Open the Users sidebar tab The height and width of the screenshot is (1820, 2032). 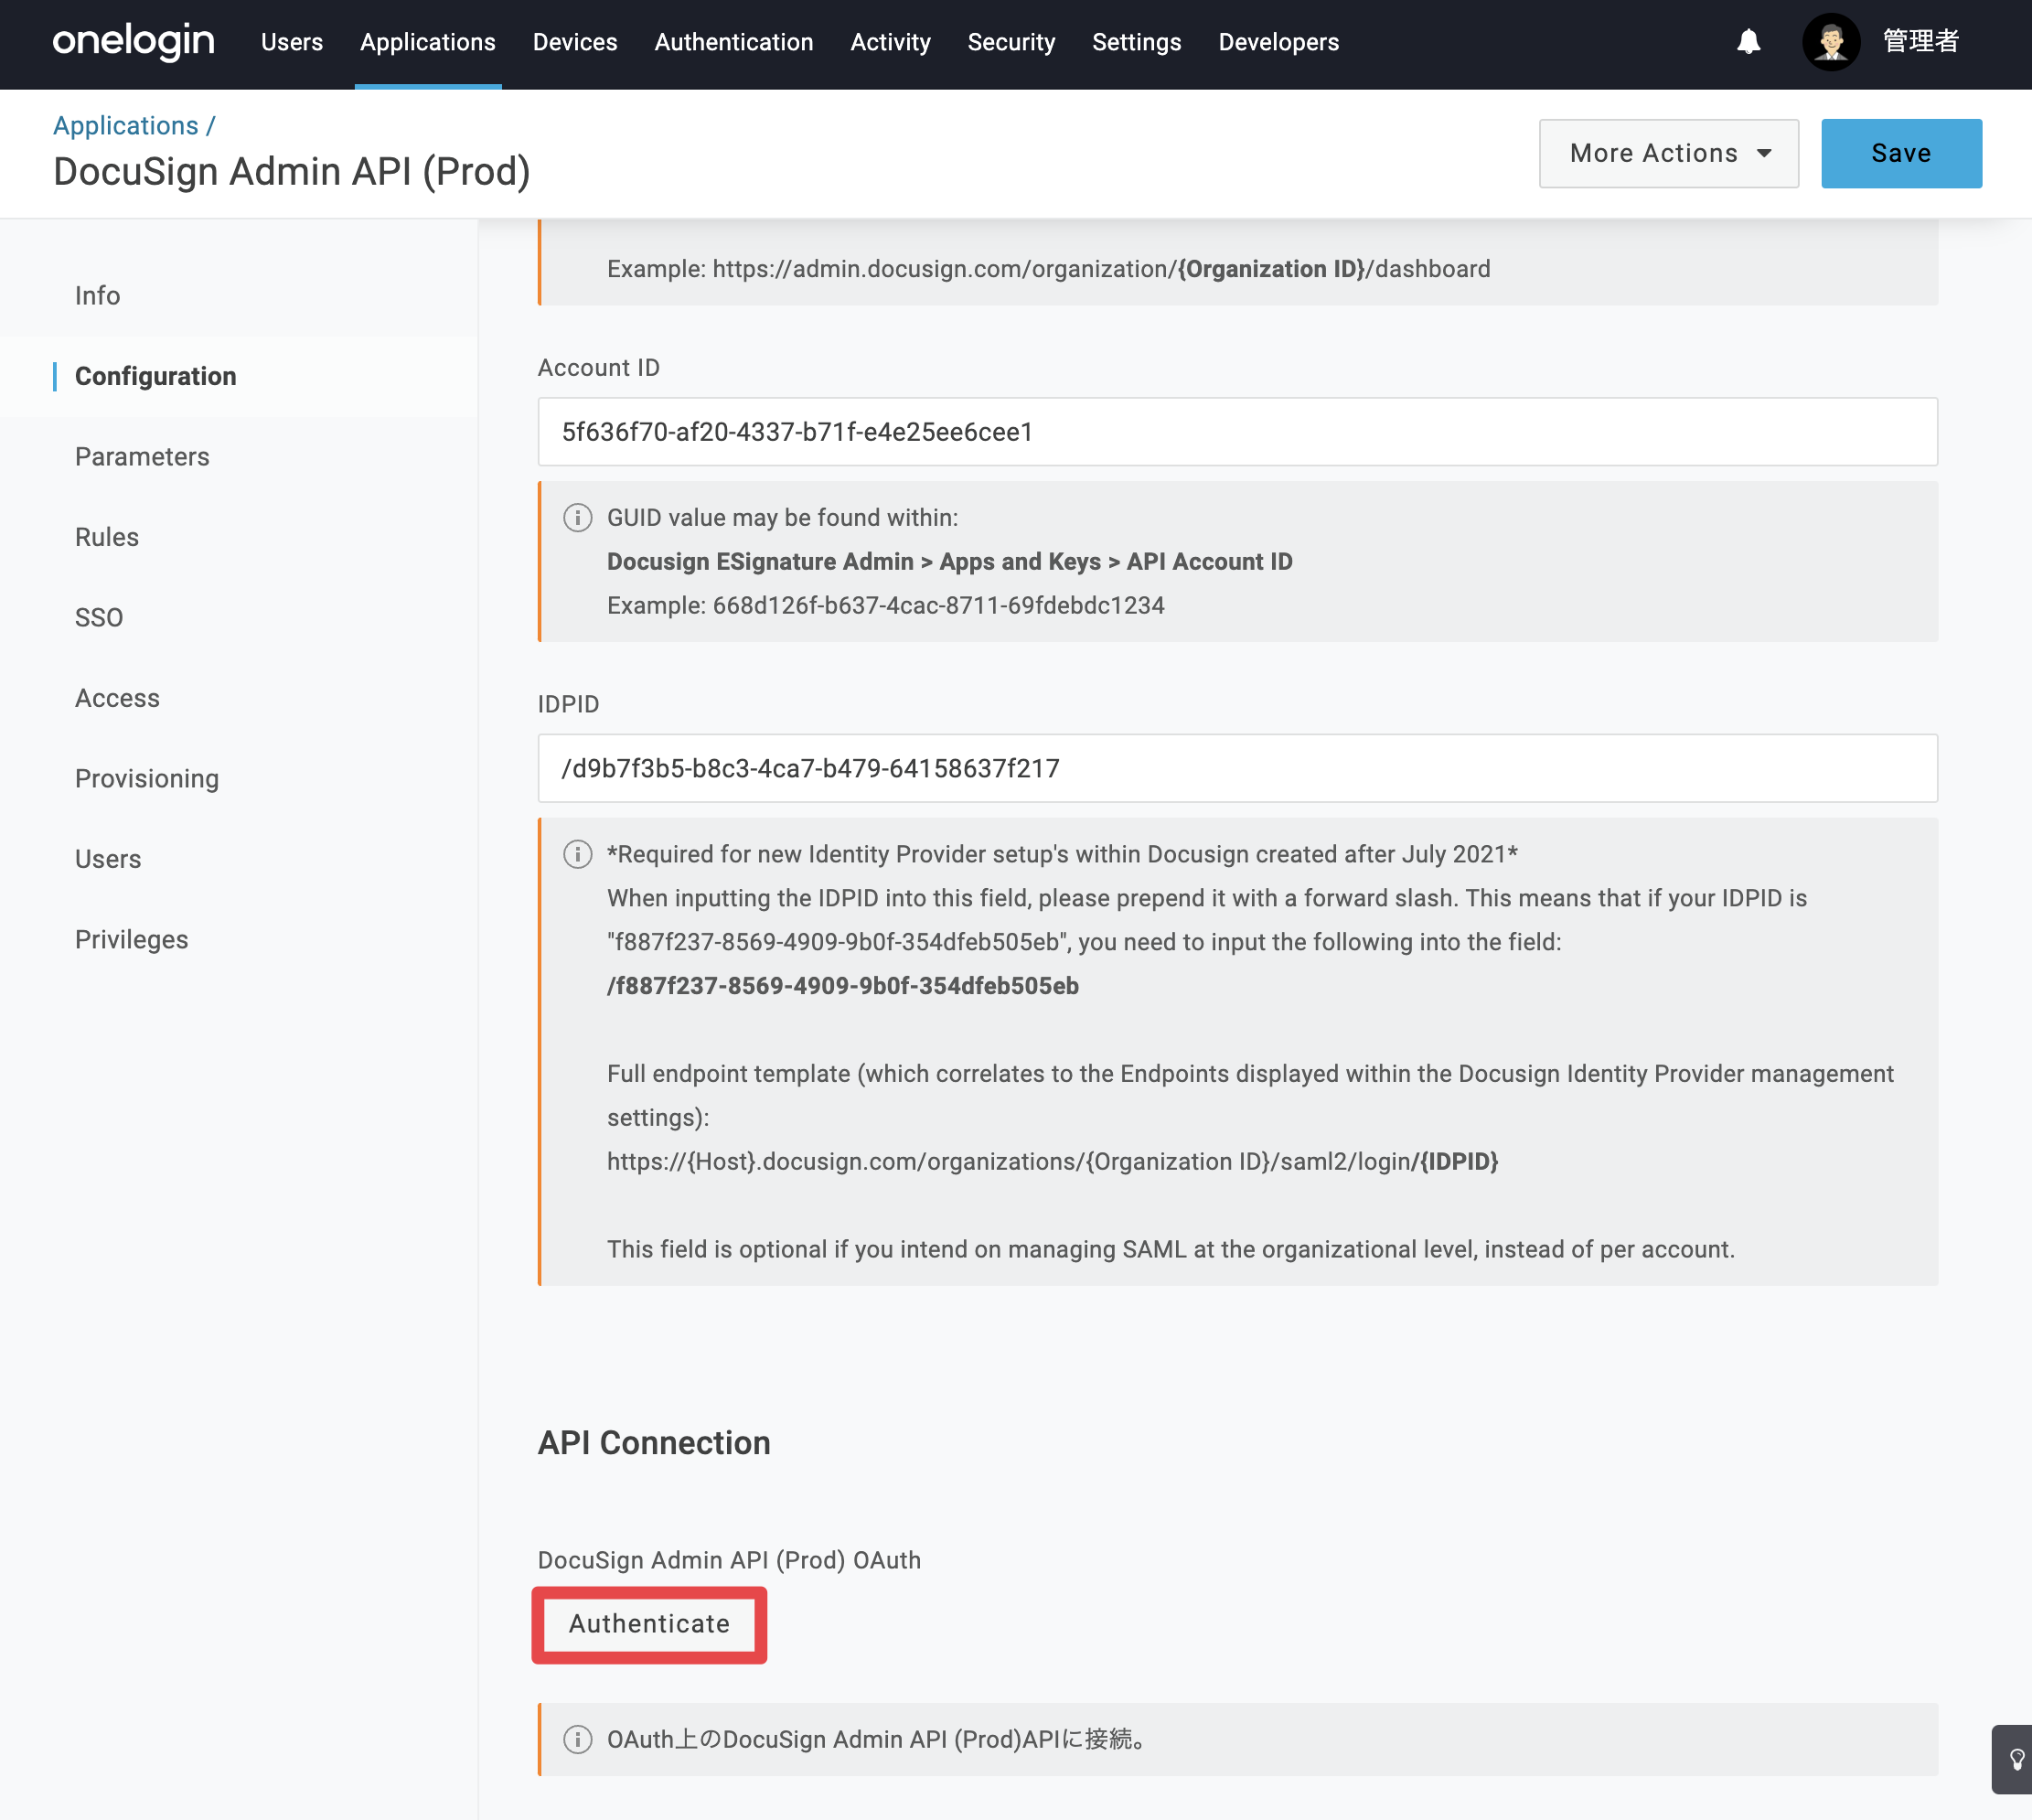tap(108, 859)
